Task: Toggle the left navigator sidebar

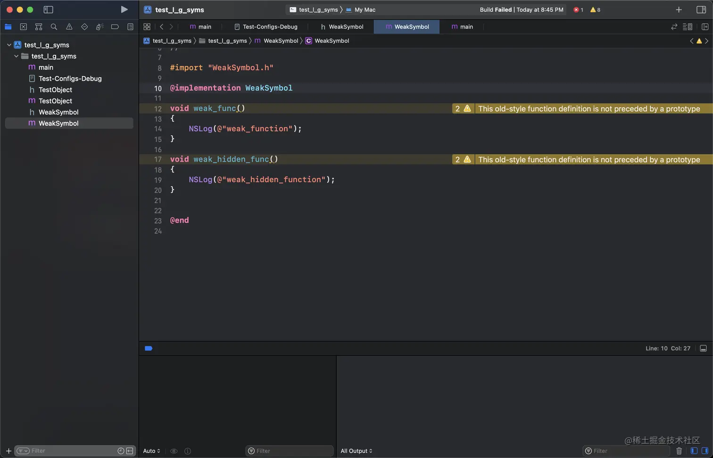Action: pyautogui.click(x=48, y=9)
